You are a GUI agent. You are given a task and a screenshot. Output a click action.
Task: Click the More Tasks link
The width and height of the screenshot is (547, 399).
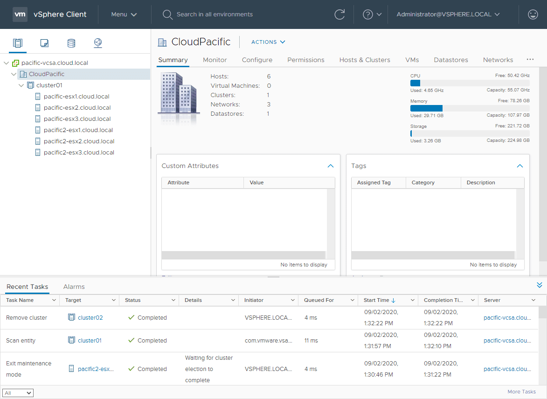[521, 392]
